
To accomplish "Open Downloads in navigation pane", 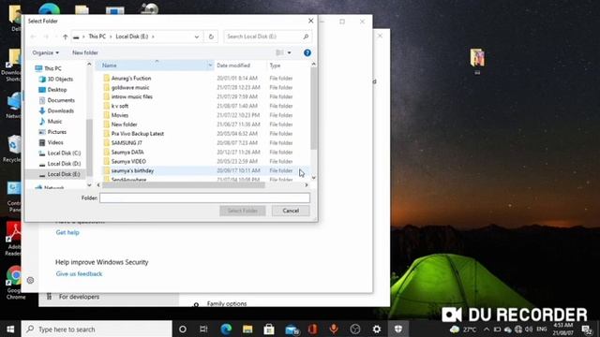I will 56,110.
